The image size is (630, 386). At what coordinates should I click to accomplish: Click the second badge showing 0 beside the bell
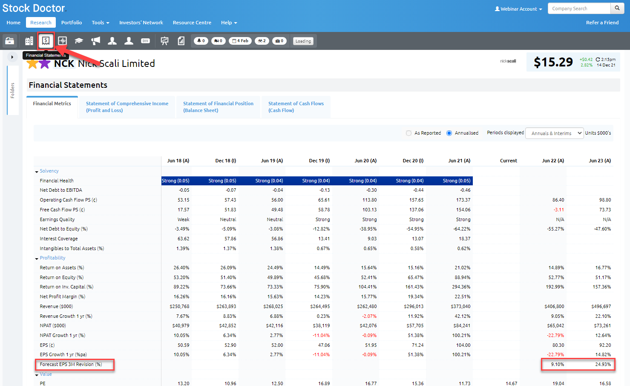[x=219, y=41]
